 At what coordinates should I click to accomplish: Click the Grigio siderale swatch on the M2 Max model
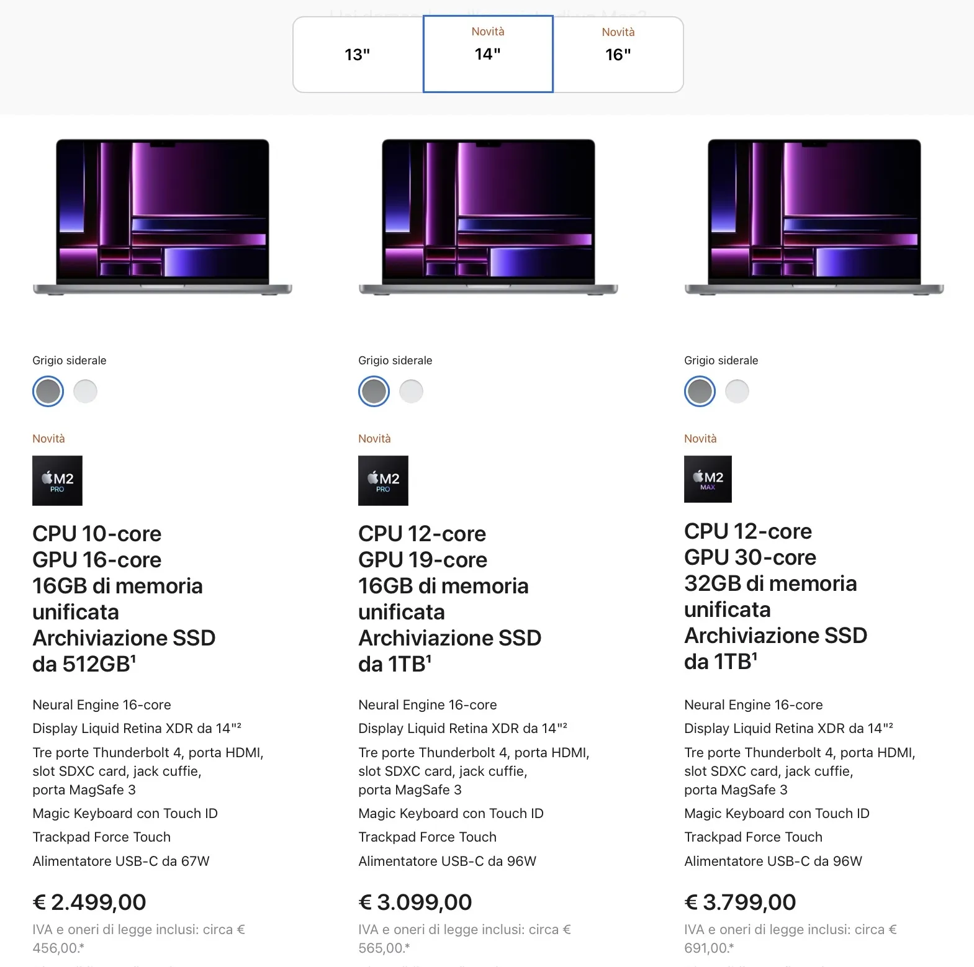(x=699, y=391)
